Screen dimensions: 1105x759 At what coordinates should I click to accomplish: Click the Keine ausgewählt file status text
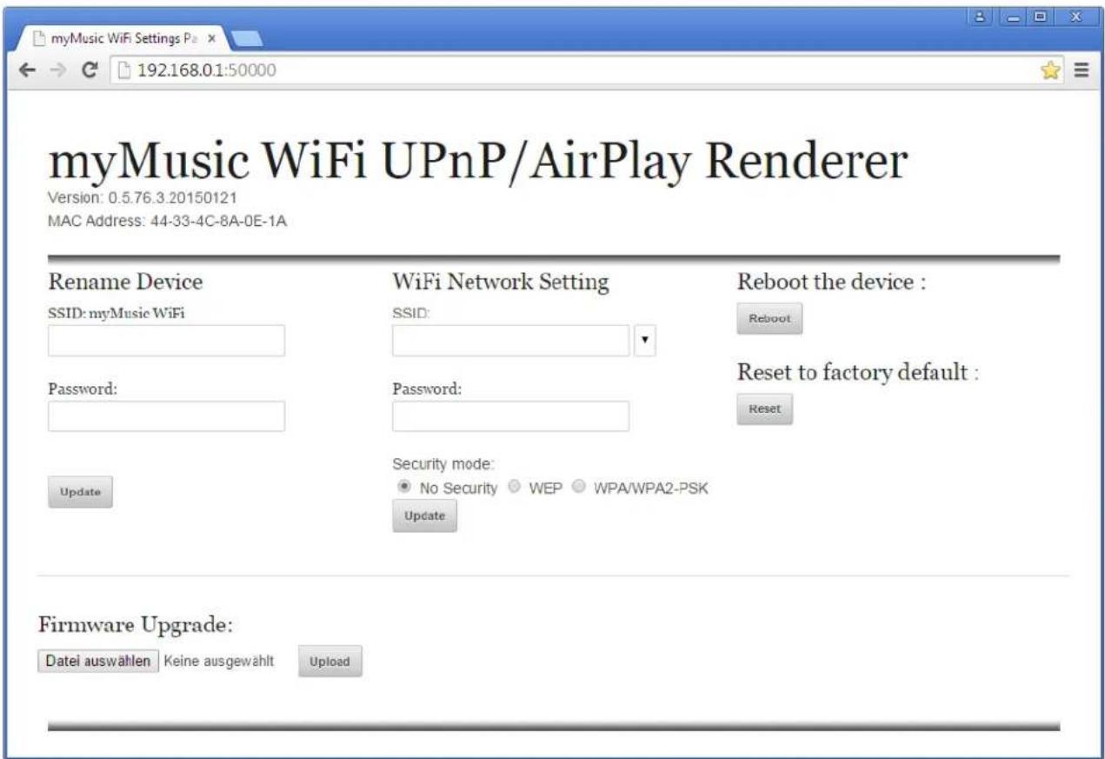tap(219, 661)
